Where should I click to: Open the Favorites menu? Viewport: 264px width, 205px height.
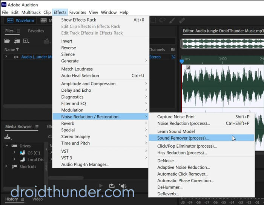point(78,12)
